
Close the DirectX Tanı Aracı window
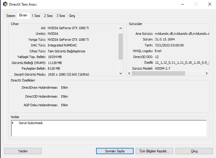click(210, 4)
